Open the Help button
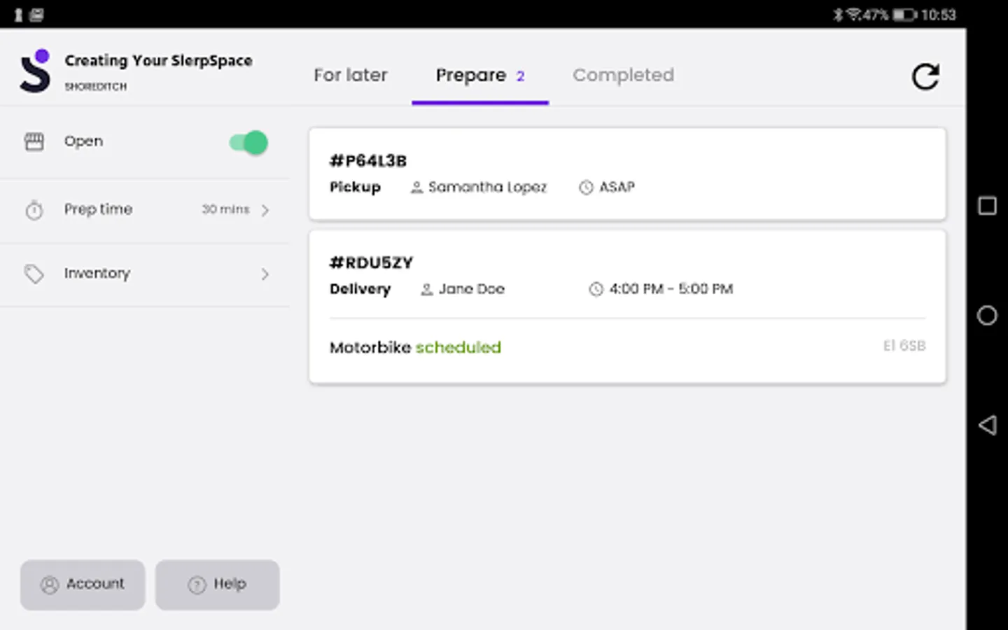This screenshot has width=1008, height=630. click(x=218, y=584)
